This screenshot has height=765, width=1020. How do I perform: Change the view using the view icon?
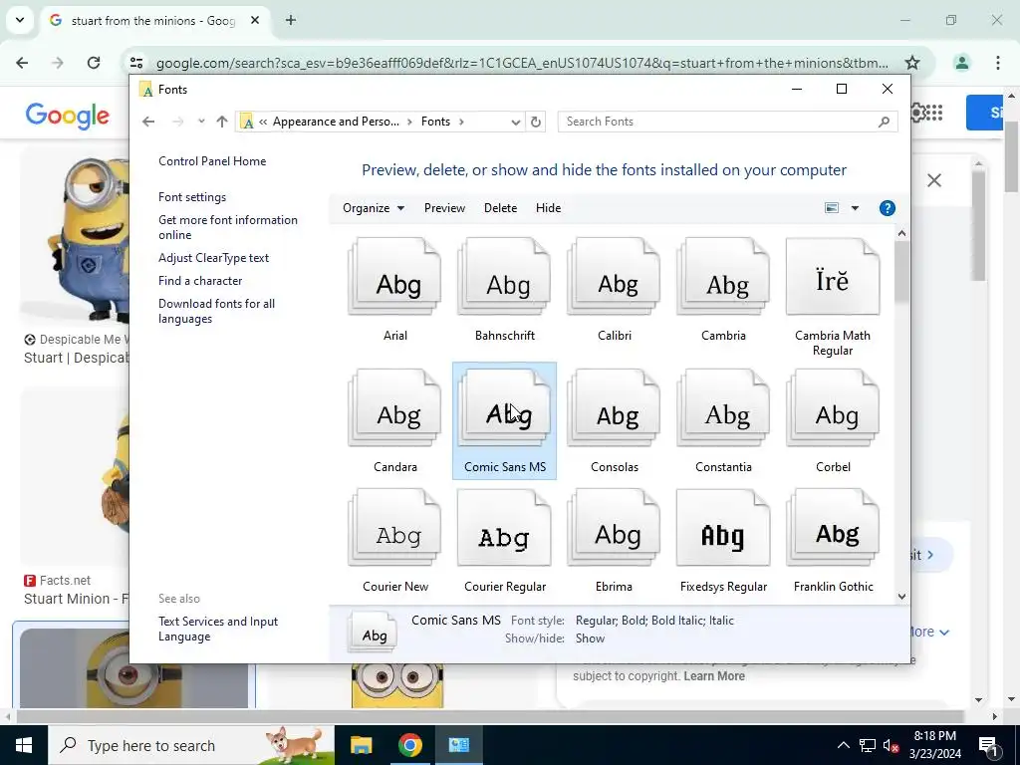pyautogui.click(x=832, y=208)
